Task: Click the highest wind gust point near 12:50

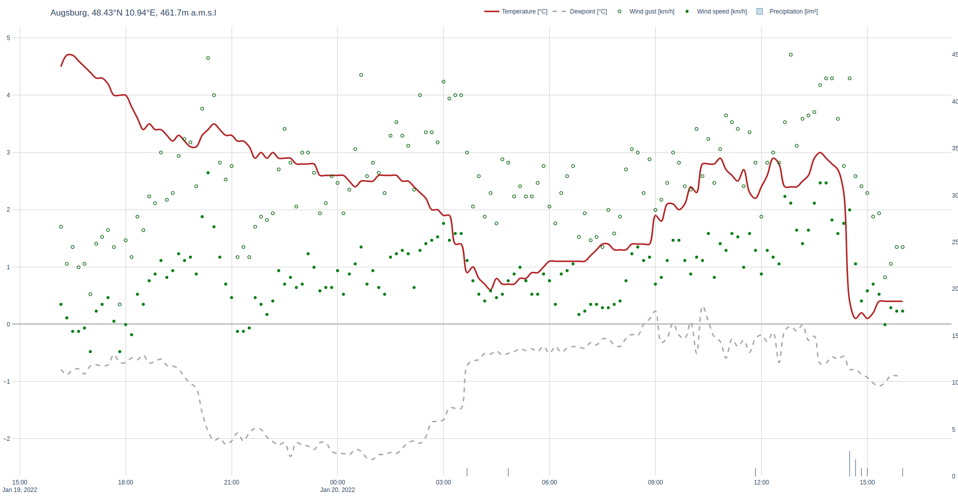Action: (791, 55)
